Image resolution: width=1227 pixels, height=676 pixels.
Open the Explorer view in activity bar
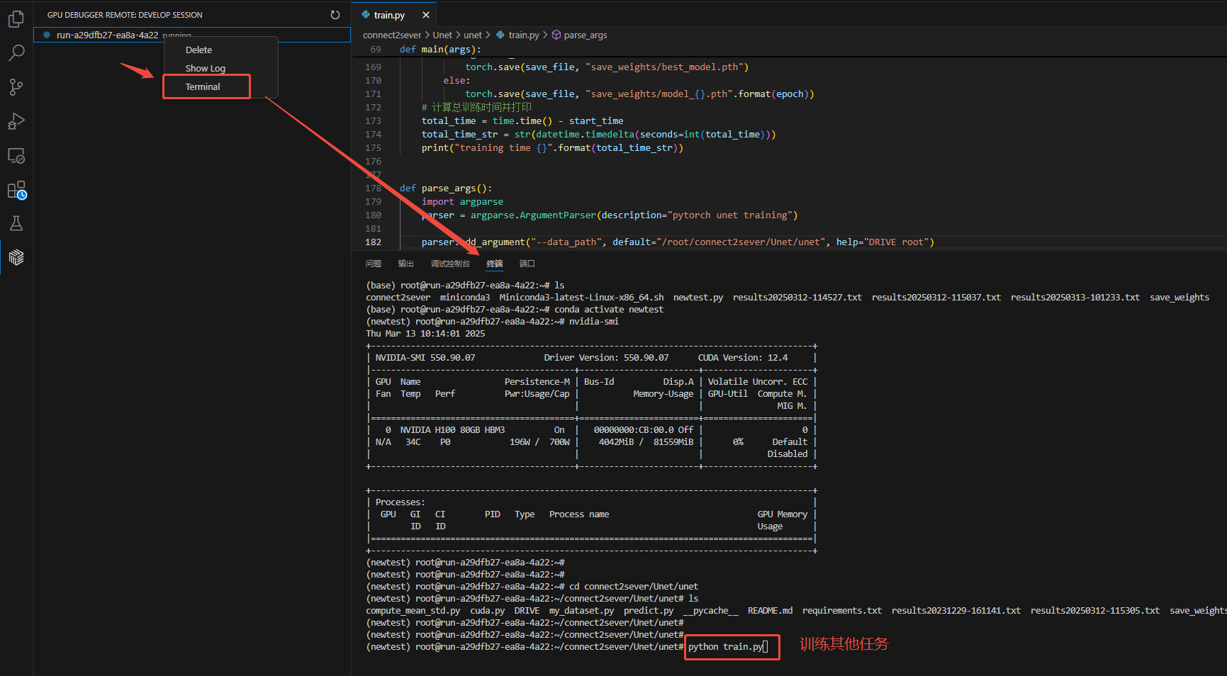pyautogui.click(x=16, y=19)
